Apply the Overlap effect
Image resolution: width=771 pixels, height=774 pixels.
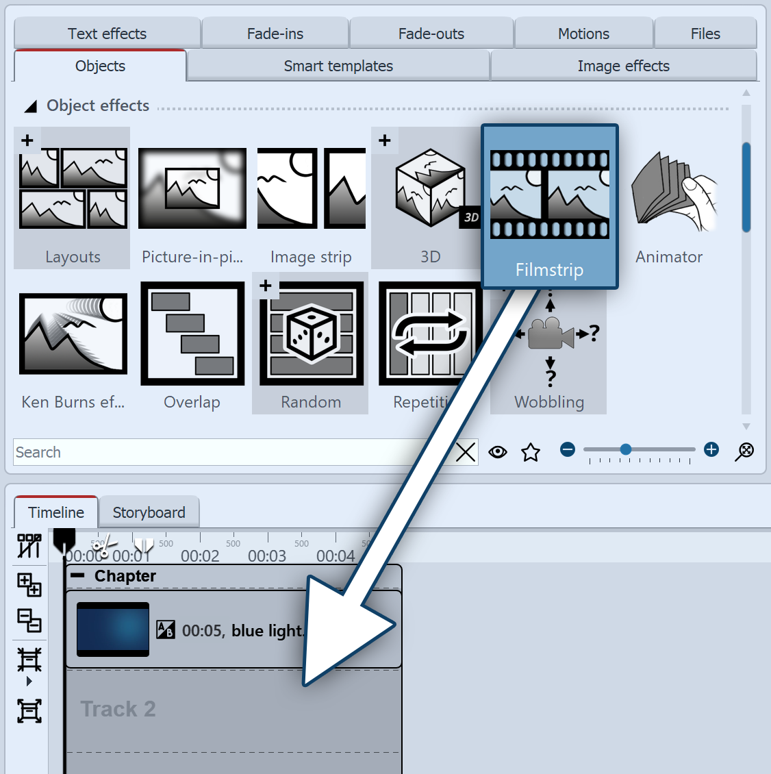(192, 334)
